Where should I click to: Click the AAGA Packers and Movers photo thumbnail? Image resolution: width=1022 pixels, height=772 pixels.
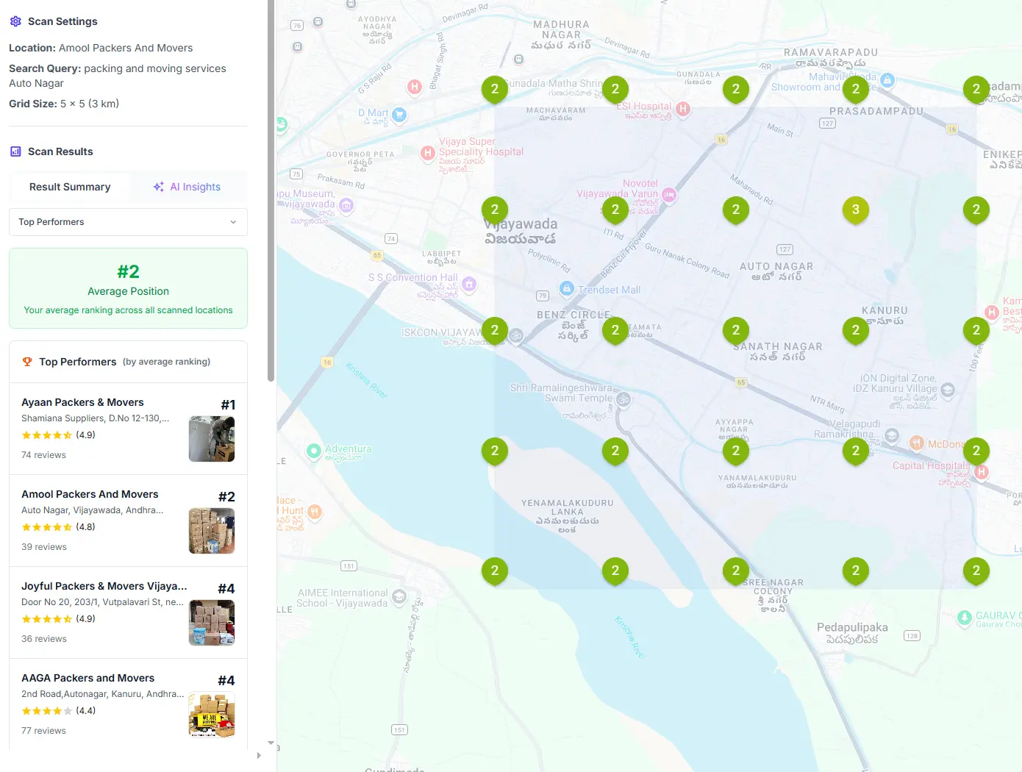tap(212, 715)
